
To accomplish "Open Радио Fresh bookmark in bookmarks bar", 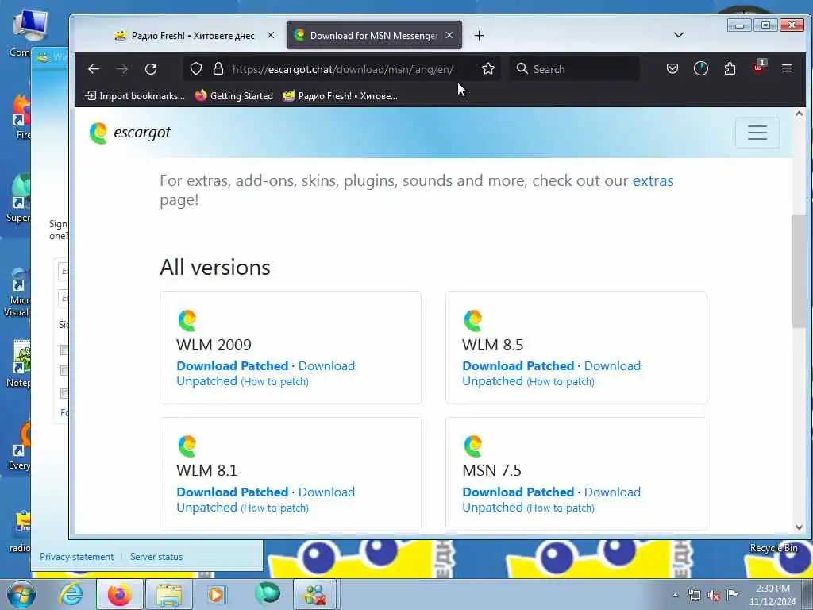I will coord(341,96).
